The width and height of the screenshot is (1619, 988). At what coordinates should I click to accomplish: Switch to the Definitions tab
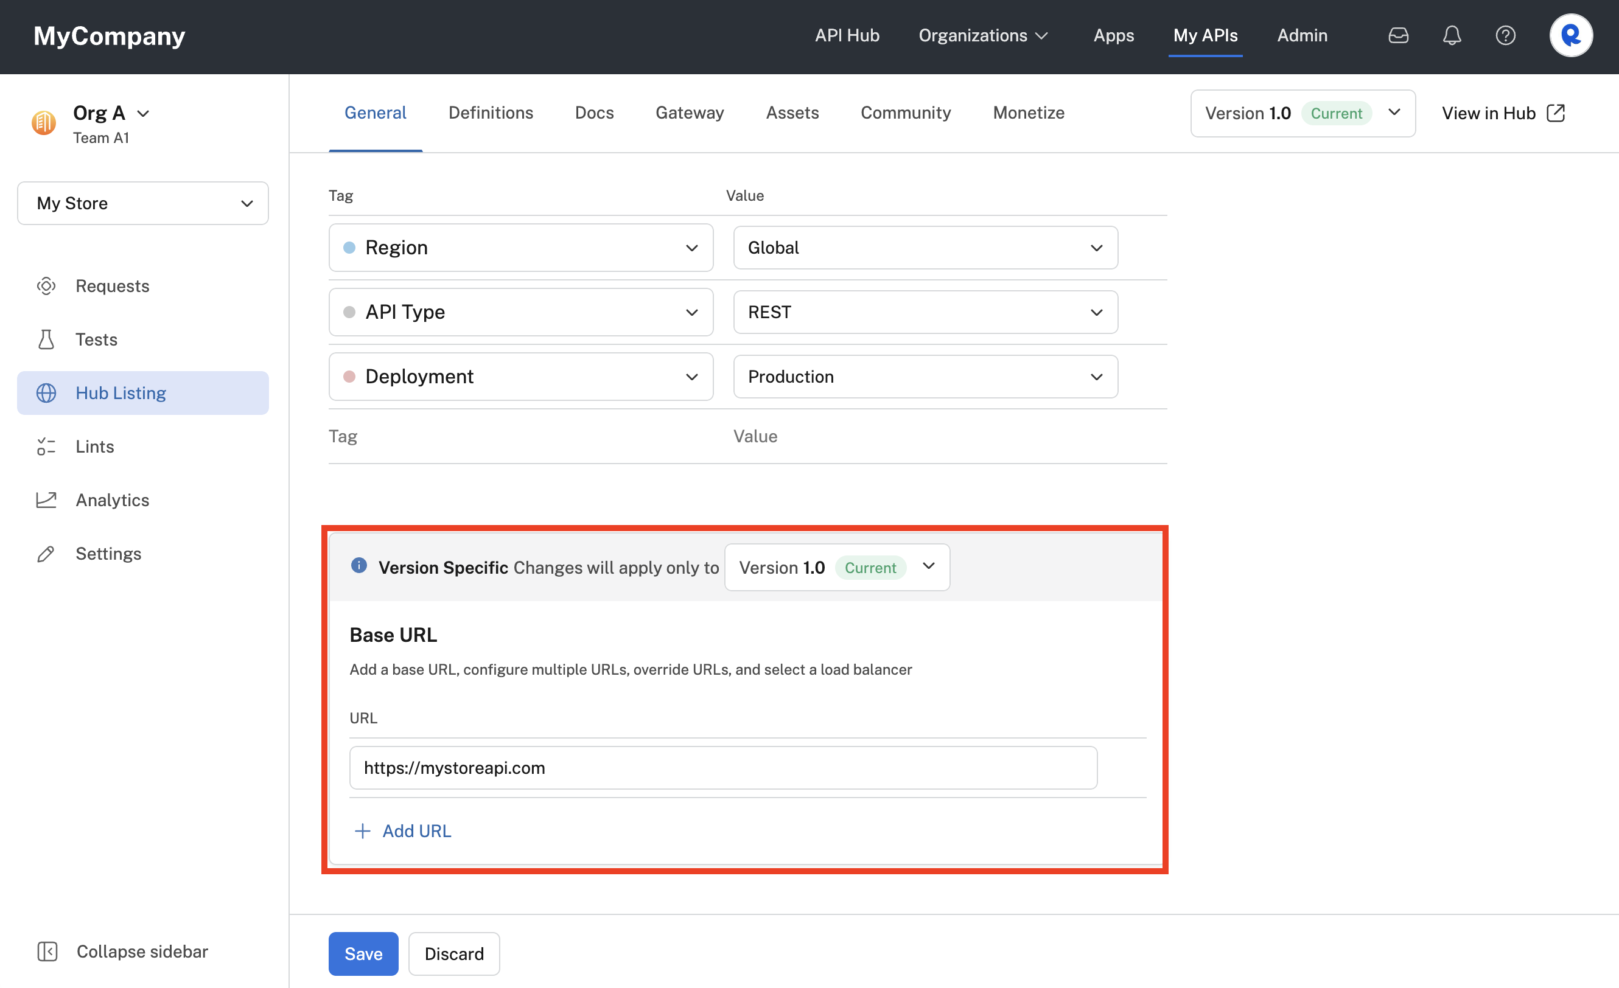pyautogui.click(x=491, y=113)
